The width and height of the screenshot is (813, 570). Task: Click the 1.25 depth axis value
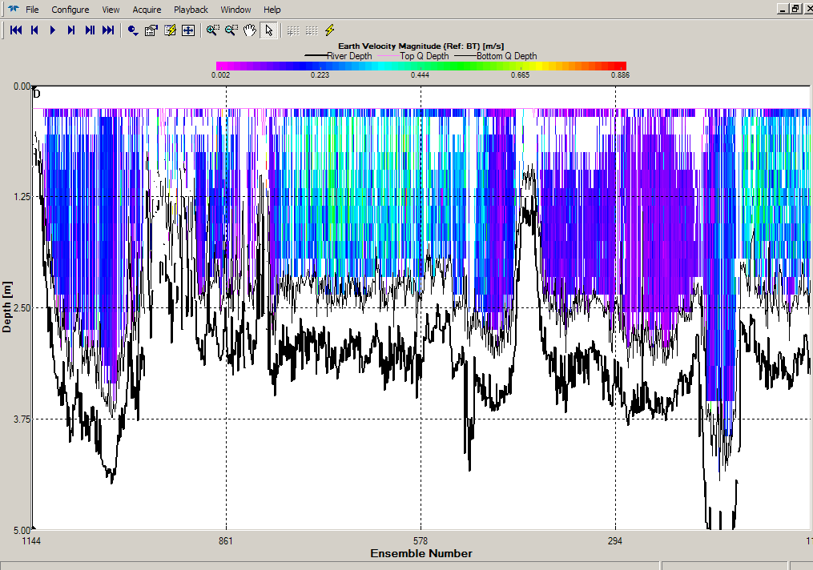[22, 197]
